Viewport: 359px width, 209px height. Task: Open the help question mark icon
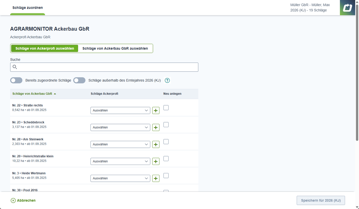pos(167,80)
